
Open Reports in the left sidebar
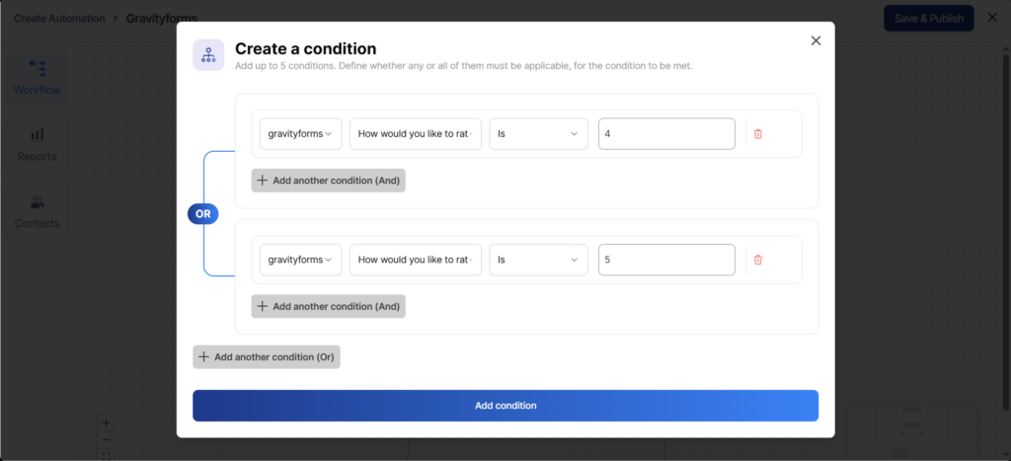tap(38, 144)
